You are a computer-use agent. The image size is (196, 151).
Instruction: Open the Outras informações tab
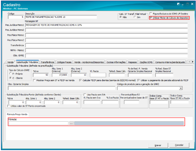pyautogui.click(x=116, y=62)
